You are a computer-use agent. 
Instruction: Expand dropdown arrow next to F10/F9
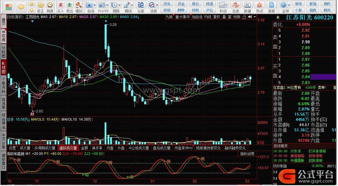[x=107, y=5]
